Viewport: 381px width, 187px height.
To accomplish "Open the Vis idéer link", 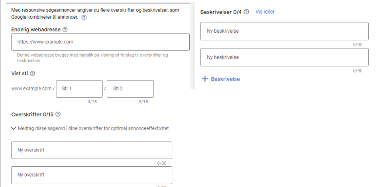I will pyautogui.click(x=265, y=12).
